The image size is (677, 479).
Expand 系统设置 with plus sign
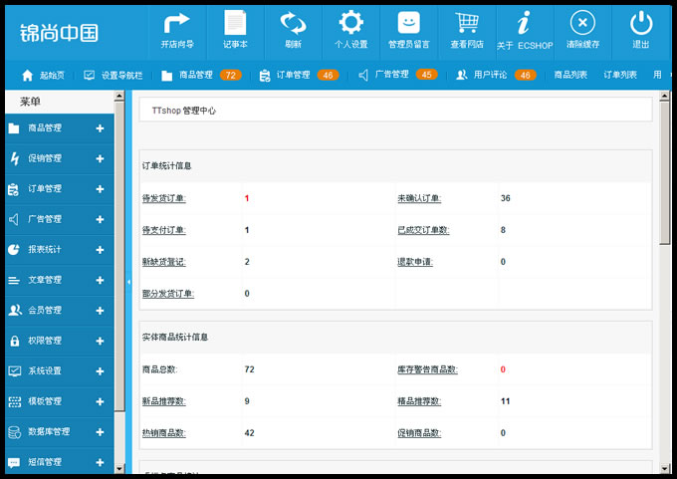click(x=100, y=371)
